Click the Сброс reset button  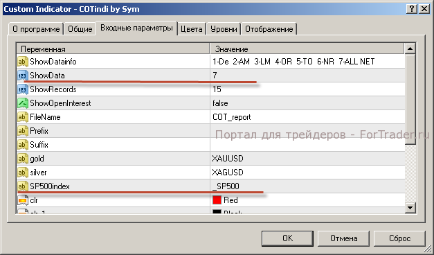point(399,238)
